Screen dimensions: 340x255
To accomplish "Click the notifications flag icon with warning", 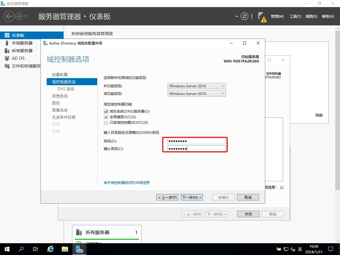I will click(x=262, y=17).
